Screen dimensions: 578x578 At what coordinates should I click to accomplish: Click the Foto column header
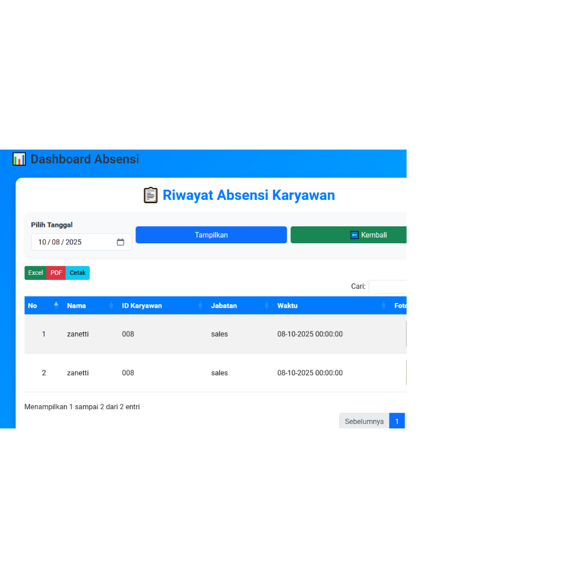[400, 305]
